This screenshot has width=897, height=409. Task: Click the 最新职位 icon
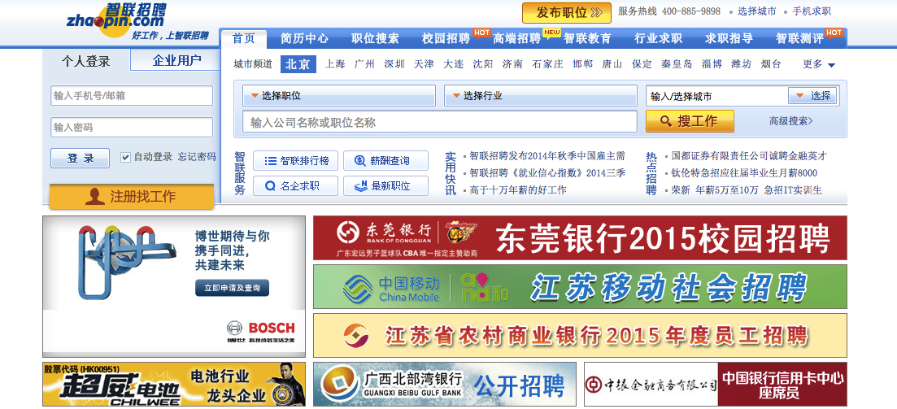click(360, 185)
